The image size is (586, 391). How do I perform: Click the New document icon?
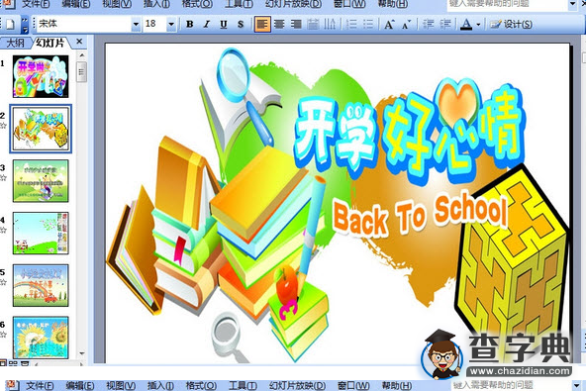10,25
